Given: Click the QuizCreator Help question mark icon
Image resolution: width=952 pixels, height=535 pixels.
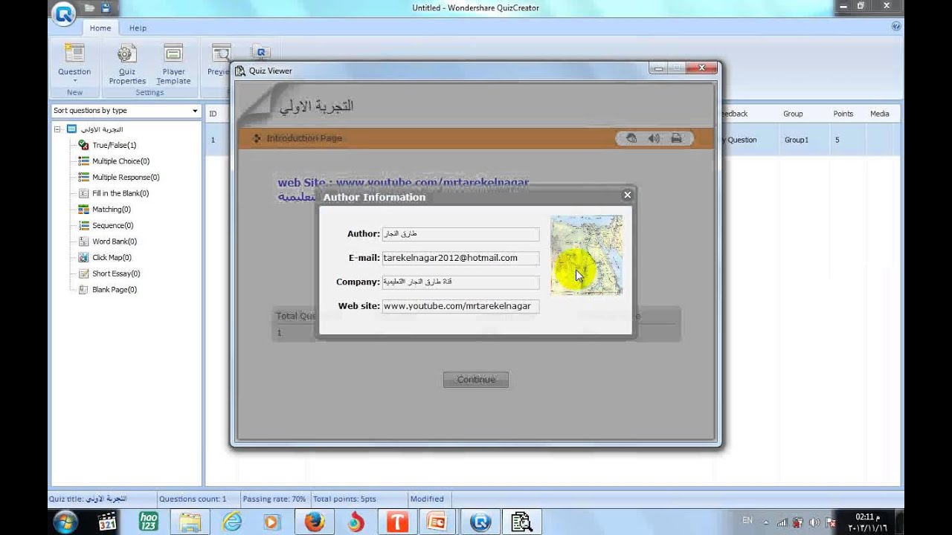Looking at the screenshot, I should (896, 26).
